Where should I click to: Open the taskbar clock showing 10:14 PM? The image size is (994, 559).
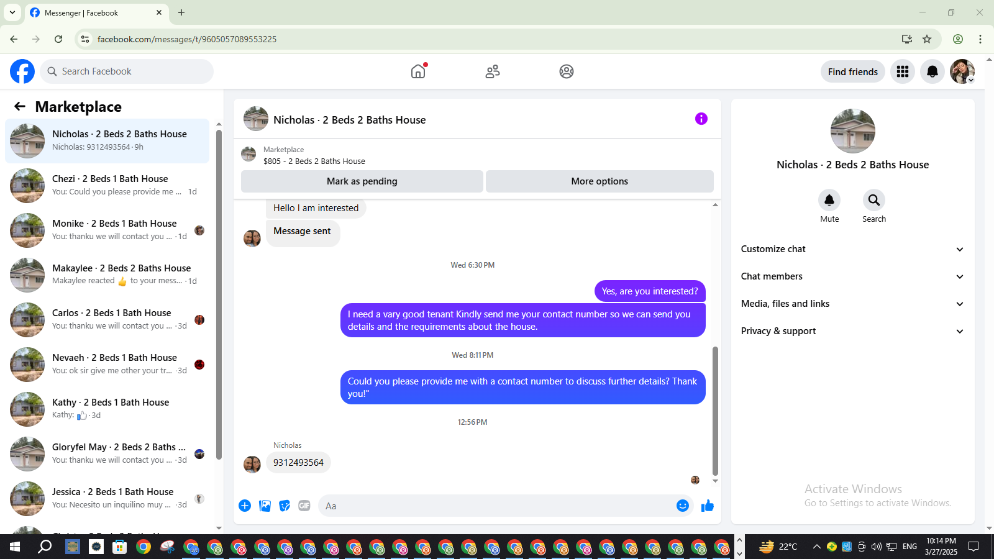pyautogui.click(x=941, y=547)
